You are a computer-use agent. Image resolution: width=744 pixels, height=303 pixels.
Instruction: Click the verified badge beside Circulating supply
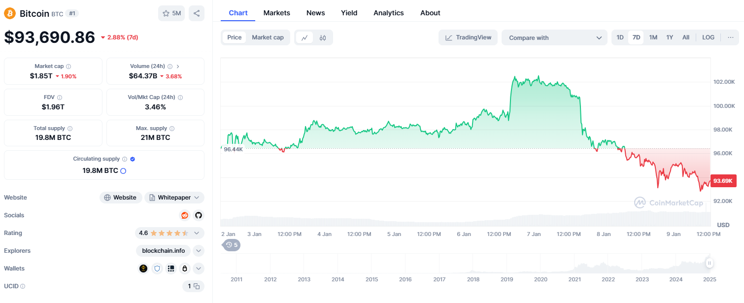pyautogui.click(x=133, y=159)
